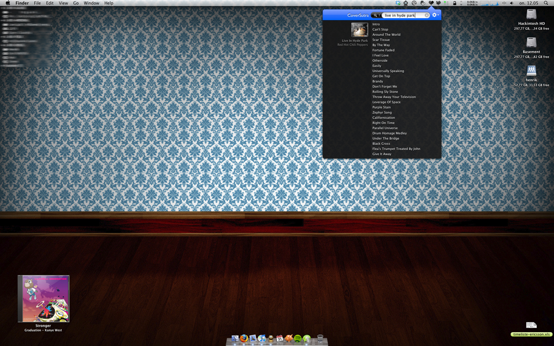Image resolution: width=554 pixels, height=346 pixels.
Task: Play the track 'Throw Away Your Television'
Action: 394,97
